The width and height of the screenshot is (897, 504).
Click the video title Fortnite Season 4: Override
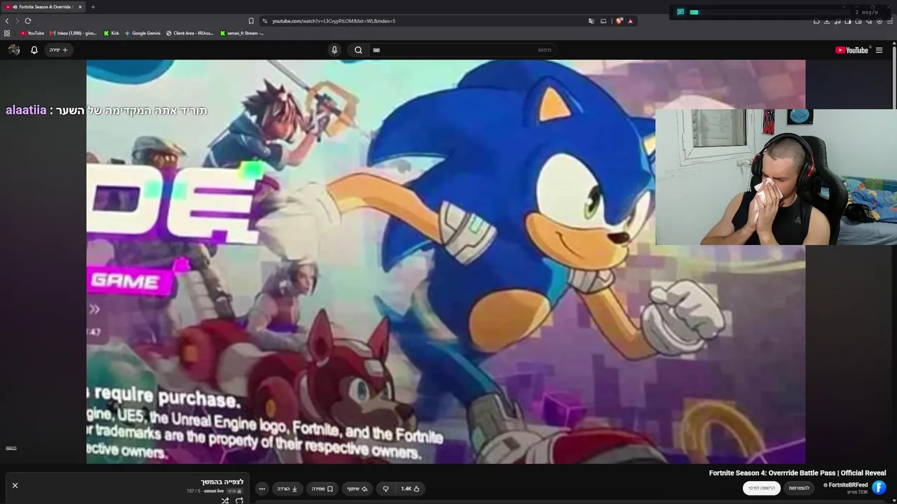[797, 473]
